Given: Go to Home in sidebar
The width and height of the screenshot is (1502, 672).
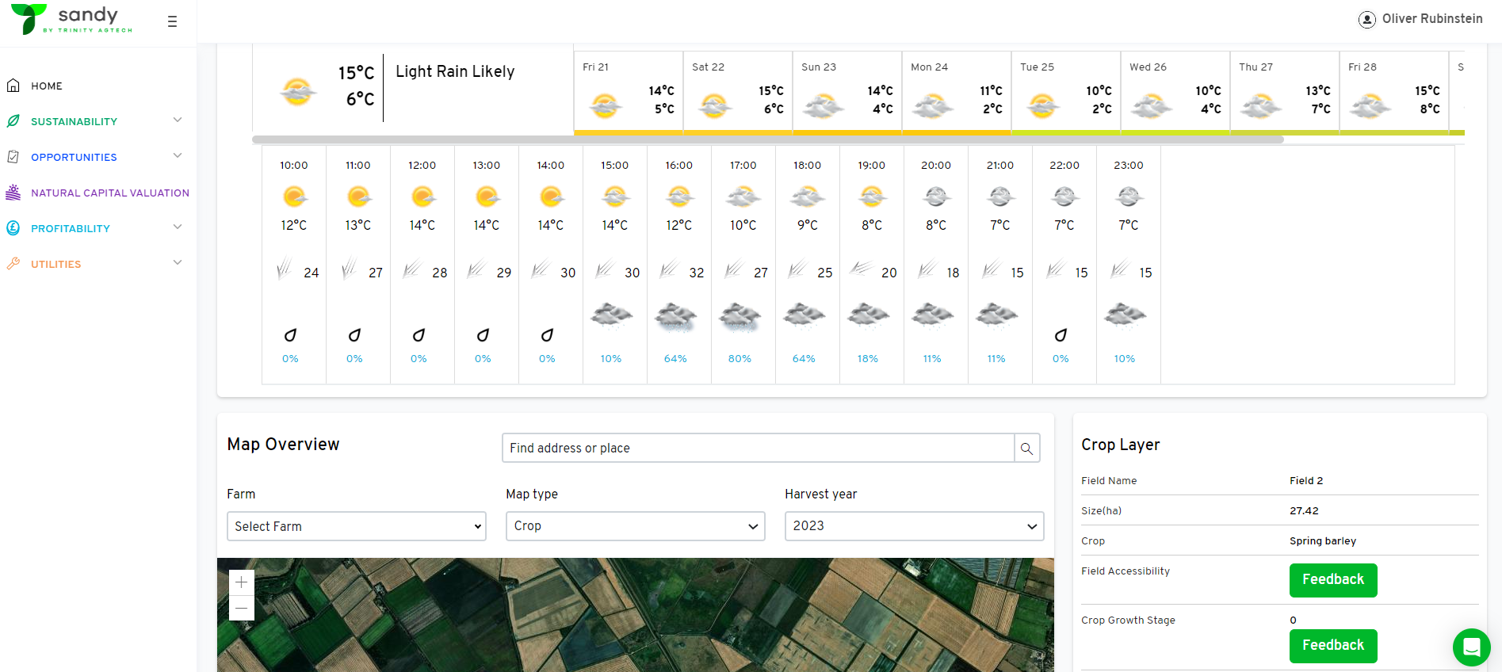Looking at the screenshot, I should click(x=47, y=86).
